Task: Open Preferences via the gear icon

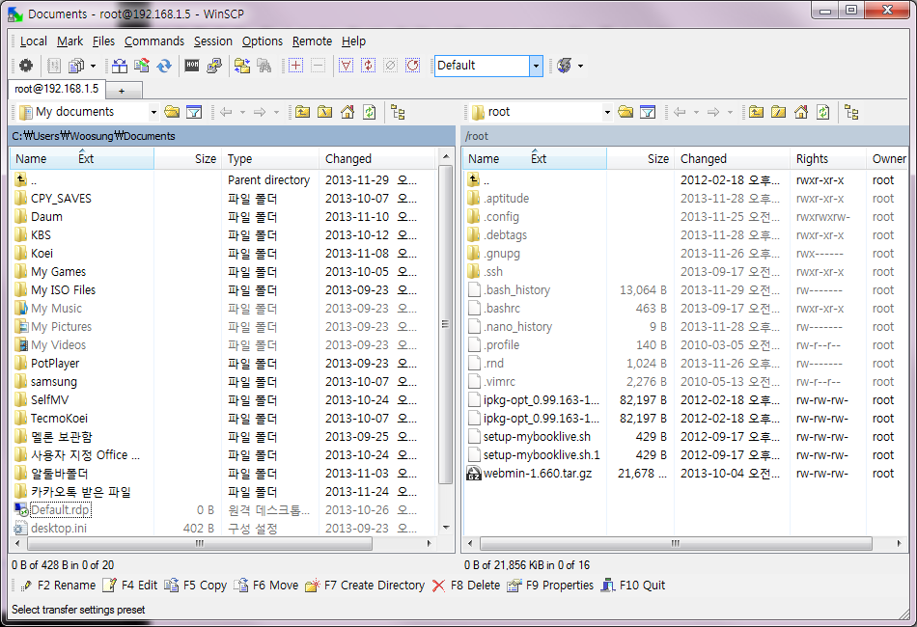Action: tap(26, 66)
